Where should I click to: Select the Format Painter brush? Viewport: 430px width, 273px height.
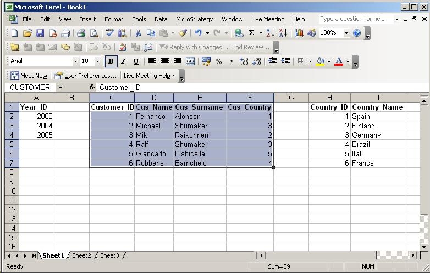click(x=183, y=33)
